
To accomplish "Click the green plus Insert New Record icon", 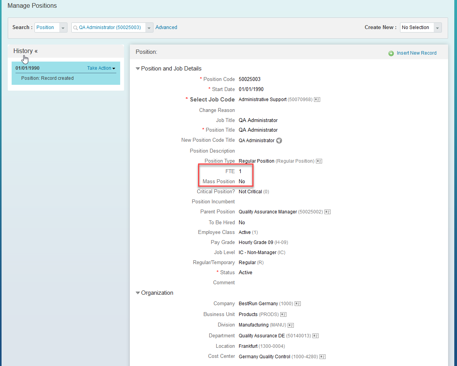I will (x=391, y=53).
